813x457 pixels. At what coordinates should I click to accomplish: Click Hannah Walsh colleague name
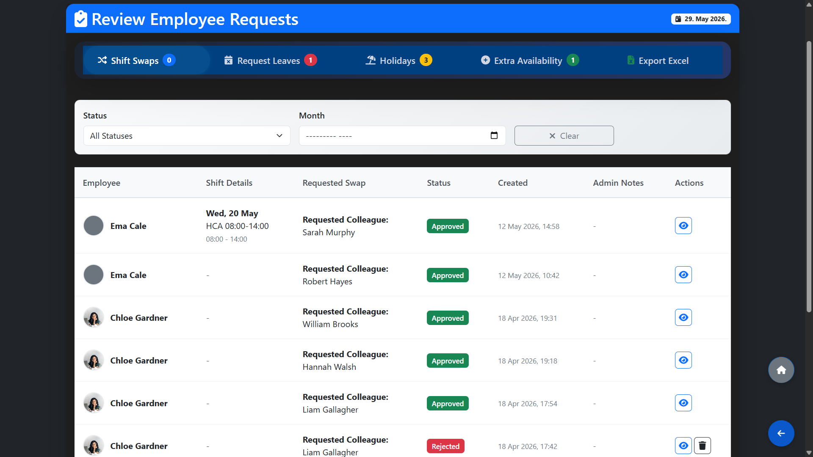pyautogui.click(x=329, y=367)
